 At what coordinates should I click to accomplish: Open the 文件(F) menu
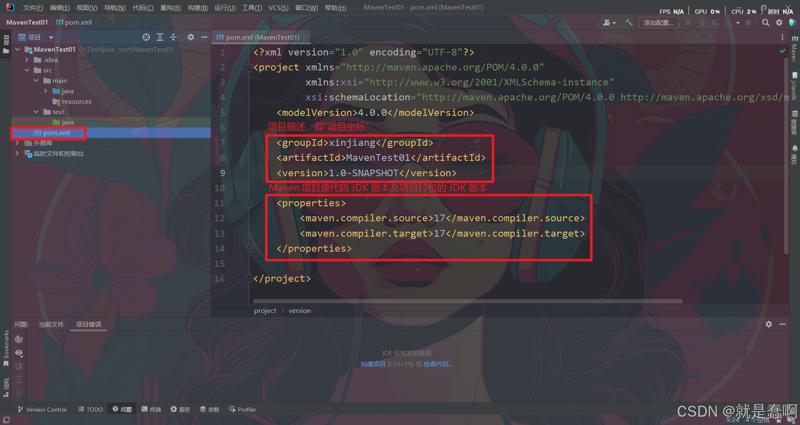33,7
